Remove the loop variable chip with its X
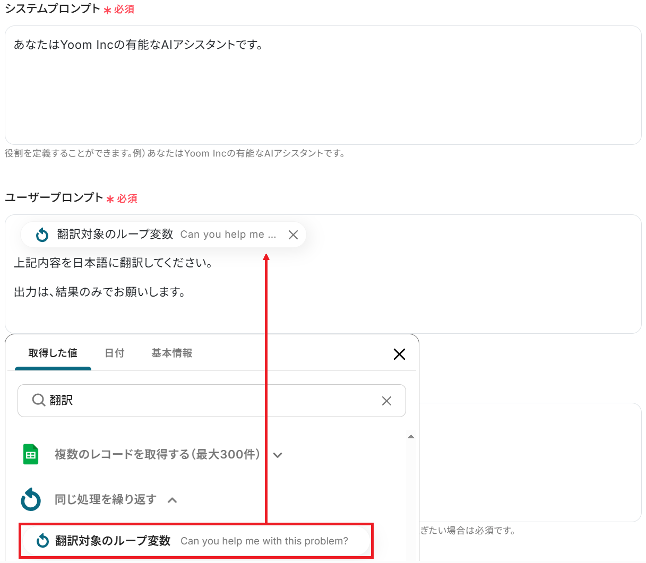Image resolution: width=646 pixels, height=563 pixels. coord(293,235)
